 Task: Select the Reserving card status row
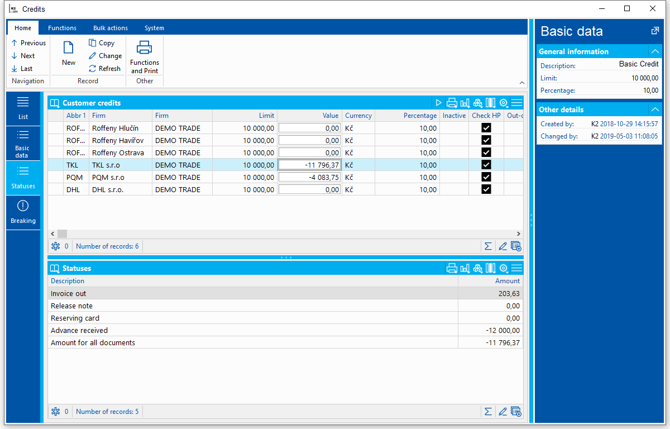tap(285, 318)
